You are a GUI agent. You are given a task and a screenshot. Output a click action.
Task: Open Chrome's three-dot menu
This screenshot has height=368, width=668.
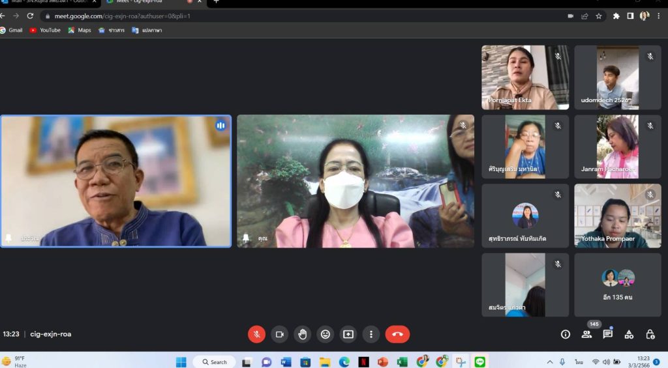point(659,16)
